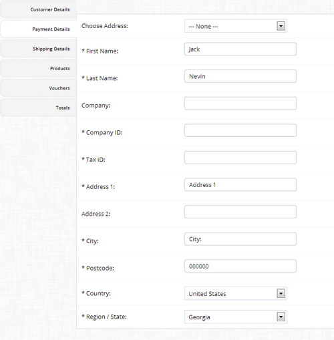Viewport: 334px width, 340px height.
Task: Click the First Name field containing Jack
Action: pyautogui.click(x=240, y=49)
